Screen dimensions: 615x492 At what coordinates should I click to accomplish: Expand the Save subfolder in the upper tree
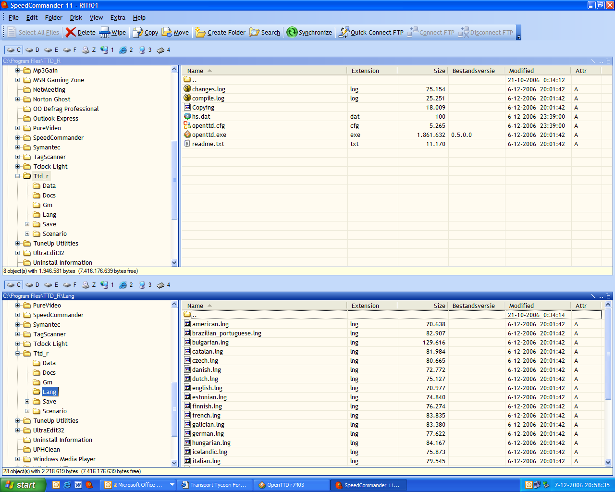coord(27,224)
